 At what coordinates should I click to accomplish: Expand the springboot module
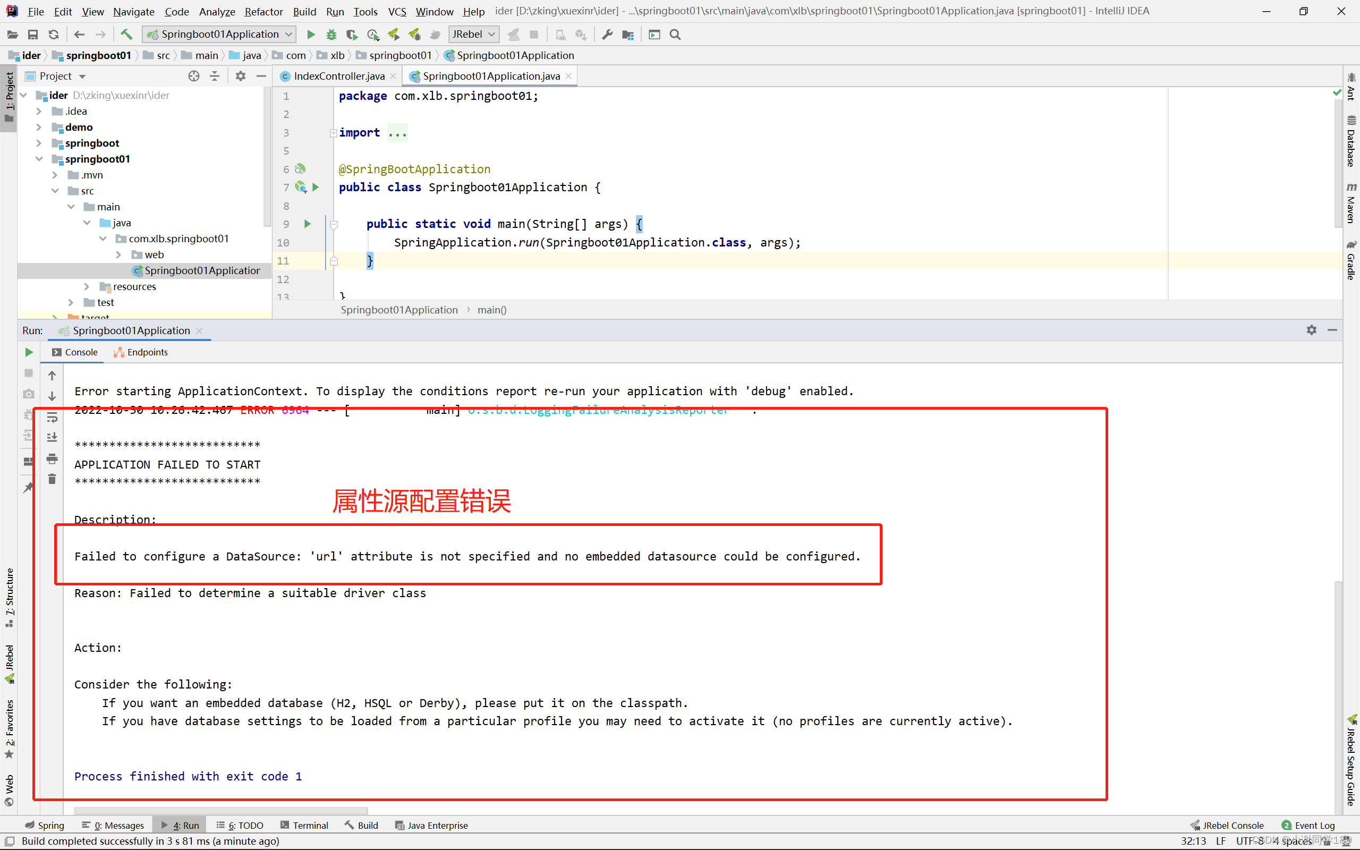coord(39,143)
